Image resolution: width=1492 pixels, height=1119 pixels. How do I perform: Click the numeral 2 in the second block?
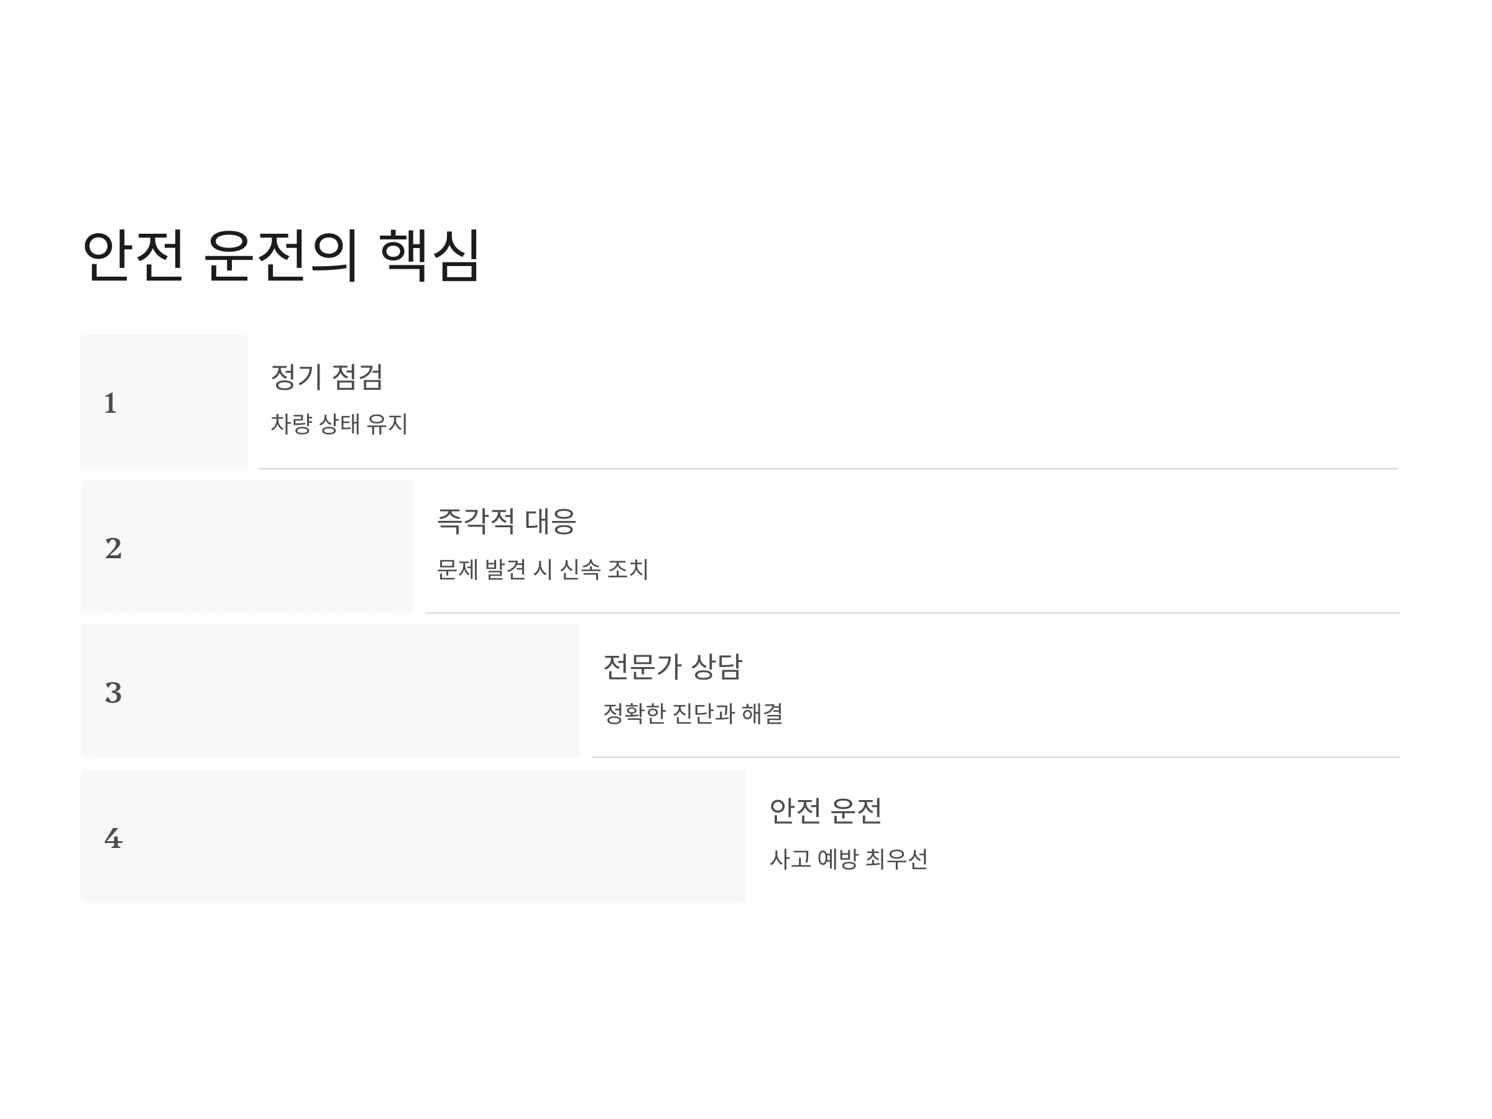pyautogui.click(x=113, y=548)
